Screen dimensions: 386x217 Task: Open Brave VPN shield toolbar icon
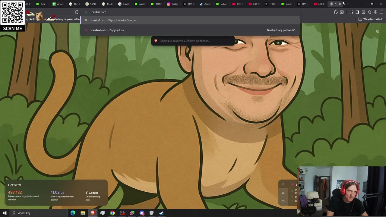[x=375, y=12]
